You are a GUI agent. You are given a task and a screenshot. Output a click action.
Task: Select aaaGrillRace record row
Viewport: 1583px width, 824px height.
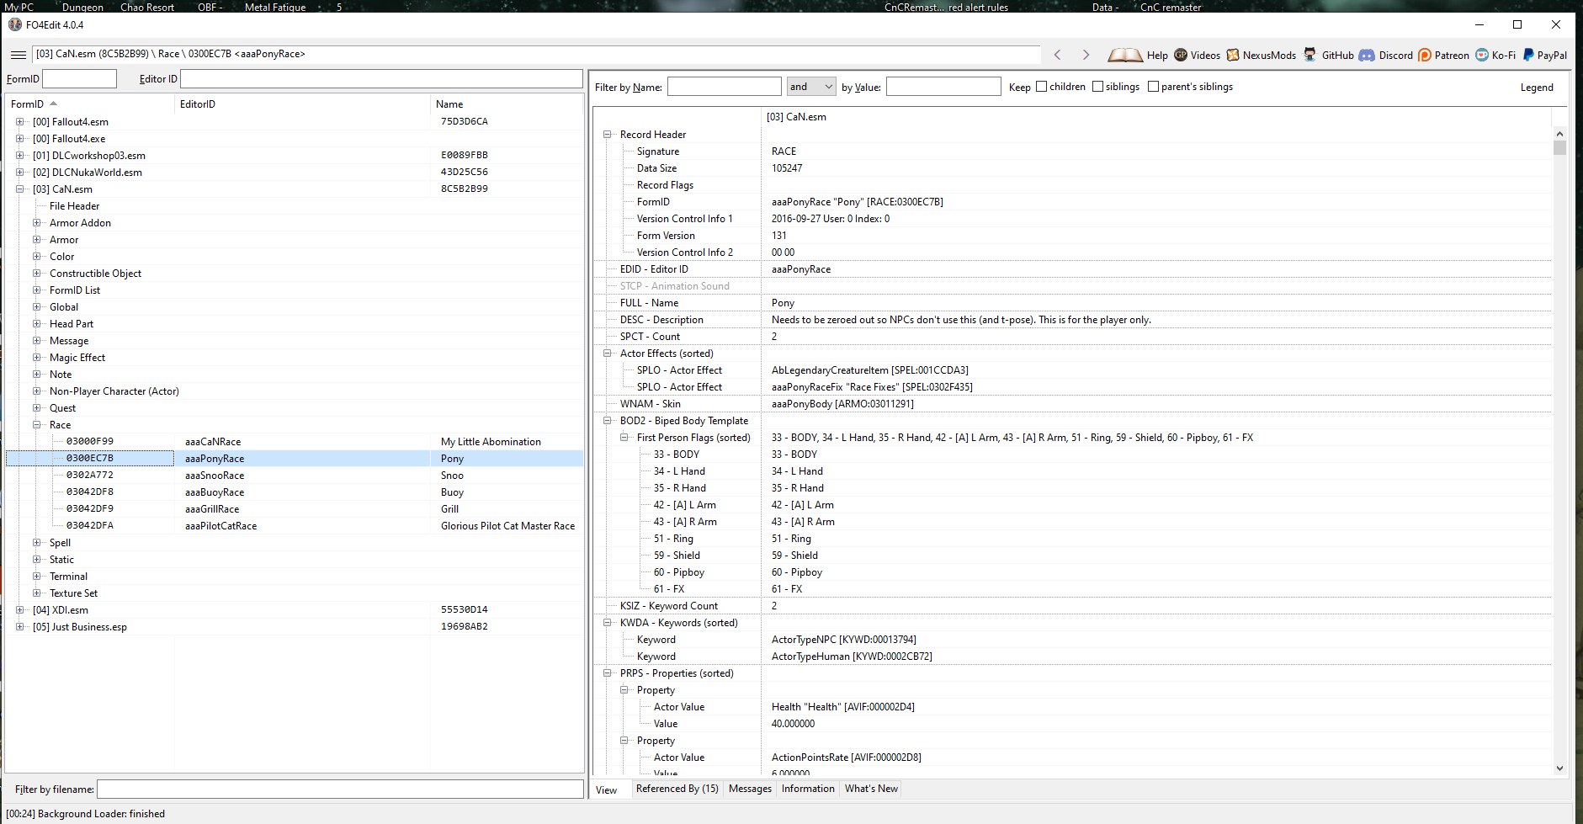click(x=295, y=509)
